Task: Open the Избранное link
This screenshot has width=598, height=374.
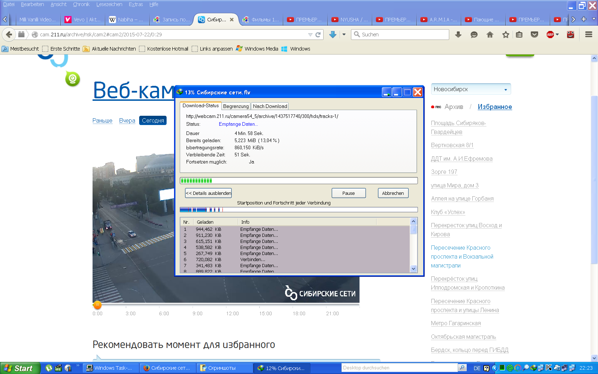Action: [x=494, y=107]
